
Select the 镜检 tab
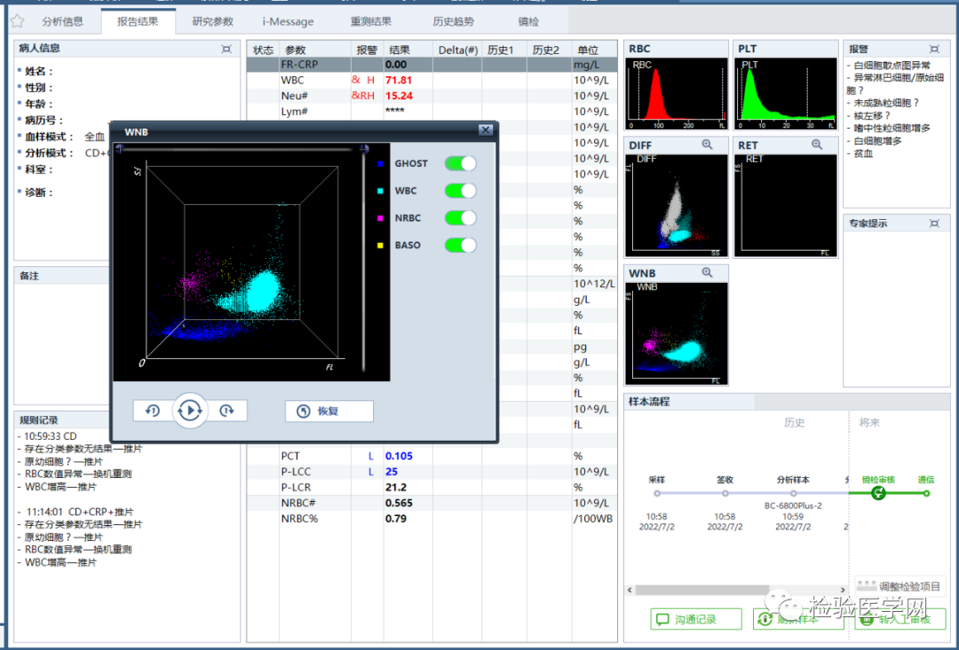pos(528,21)
